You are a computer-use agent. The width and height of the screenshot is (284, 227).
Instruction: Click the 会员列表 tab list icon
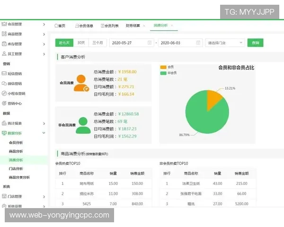103,26
